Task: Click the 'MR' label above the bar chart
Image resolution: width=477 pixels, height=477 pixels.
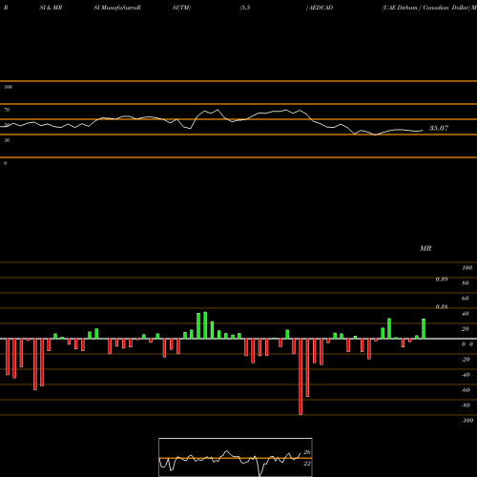Action: click(425, 248)
